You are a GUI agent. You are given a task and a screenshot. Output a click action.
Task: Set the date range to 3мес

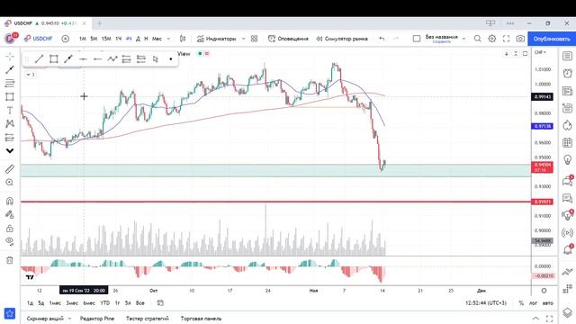click(72, 303)
